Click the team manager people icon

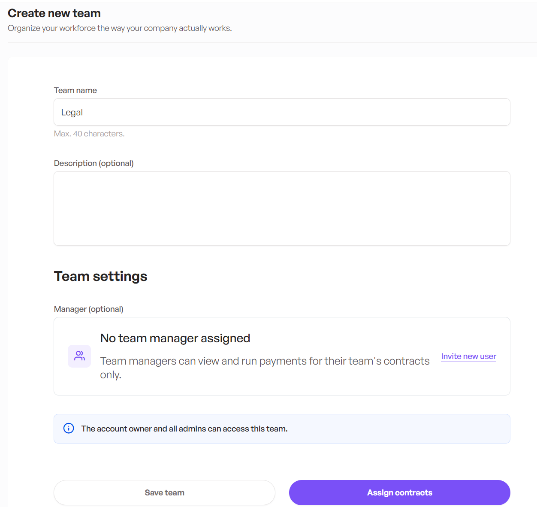tap(79, 356)
